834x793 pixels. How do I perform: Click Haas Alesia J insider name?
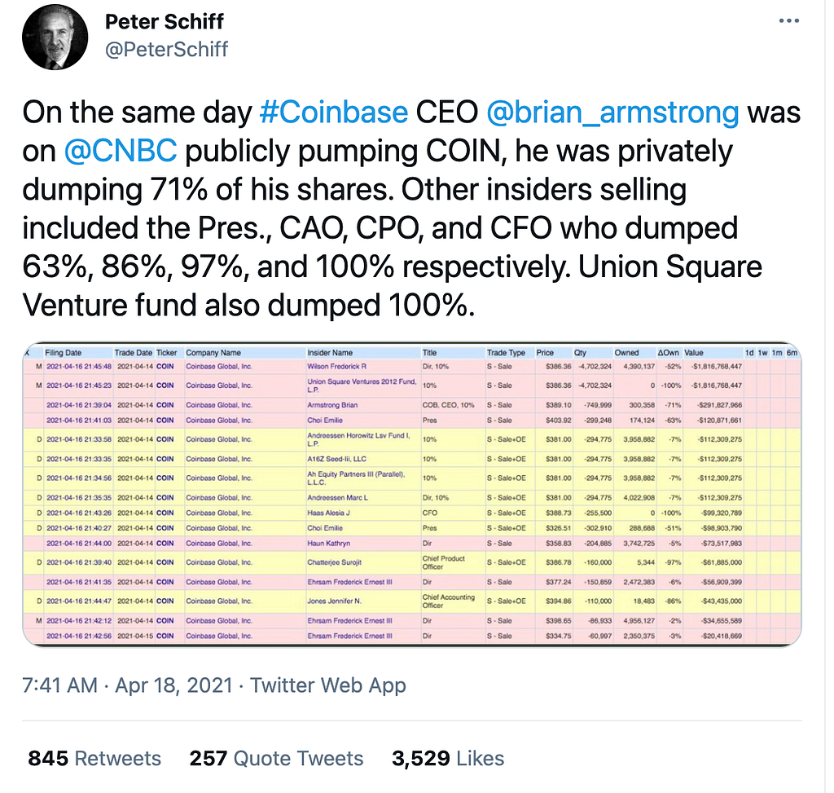(327, 512)
